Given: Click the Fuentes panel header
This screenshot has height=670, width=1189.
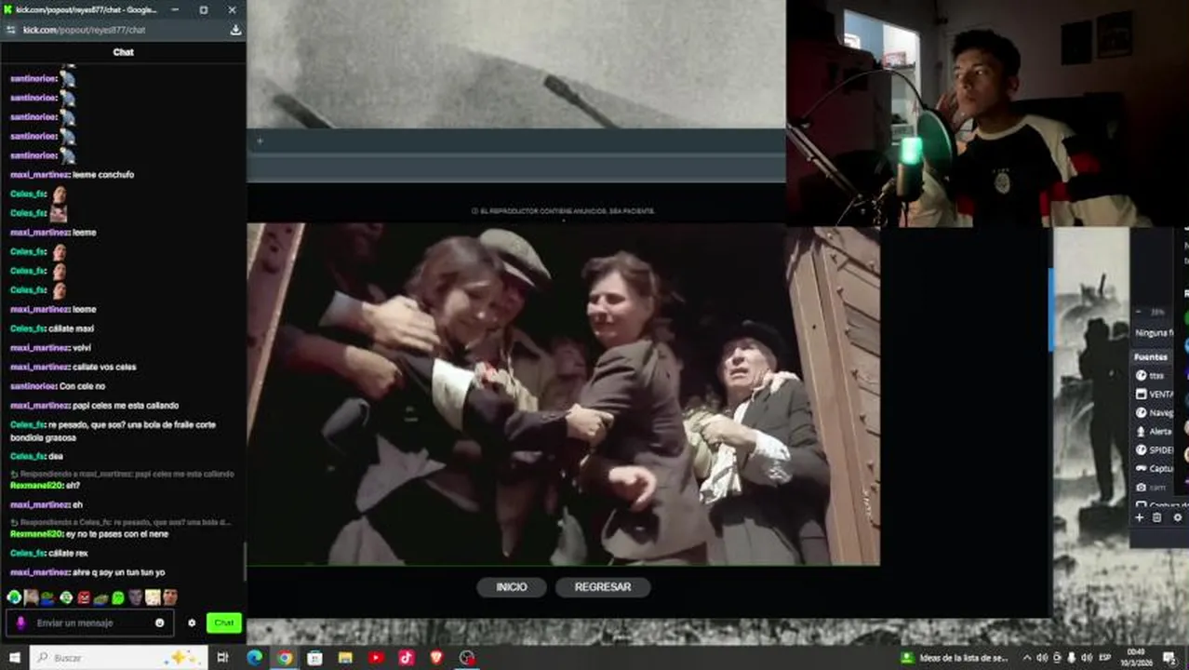Looking at the screenshot, I should tap(1151, 356).
